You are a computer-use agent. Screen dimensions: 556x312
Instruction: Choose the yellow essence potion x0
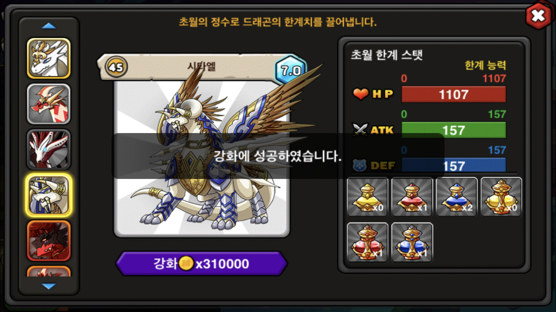click(x=368, y=197)
